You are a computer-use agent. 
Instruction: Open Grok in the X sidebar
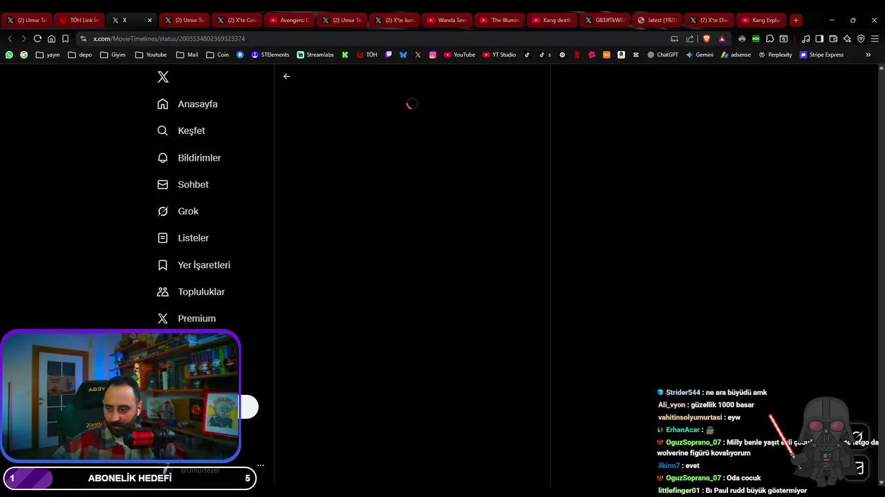[x=178, y=211]
